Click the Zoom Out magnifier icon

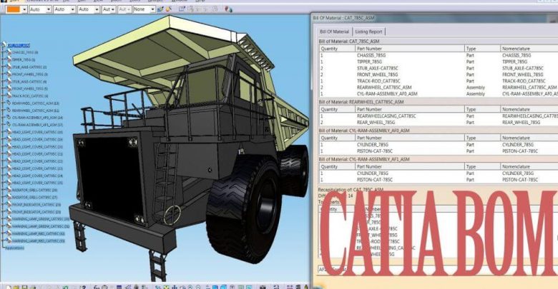tap(198, 287)
